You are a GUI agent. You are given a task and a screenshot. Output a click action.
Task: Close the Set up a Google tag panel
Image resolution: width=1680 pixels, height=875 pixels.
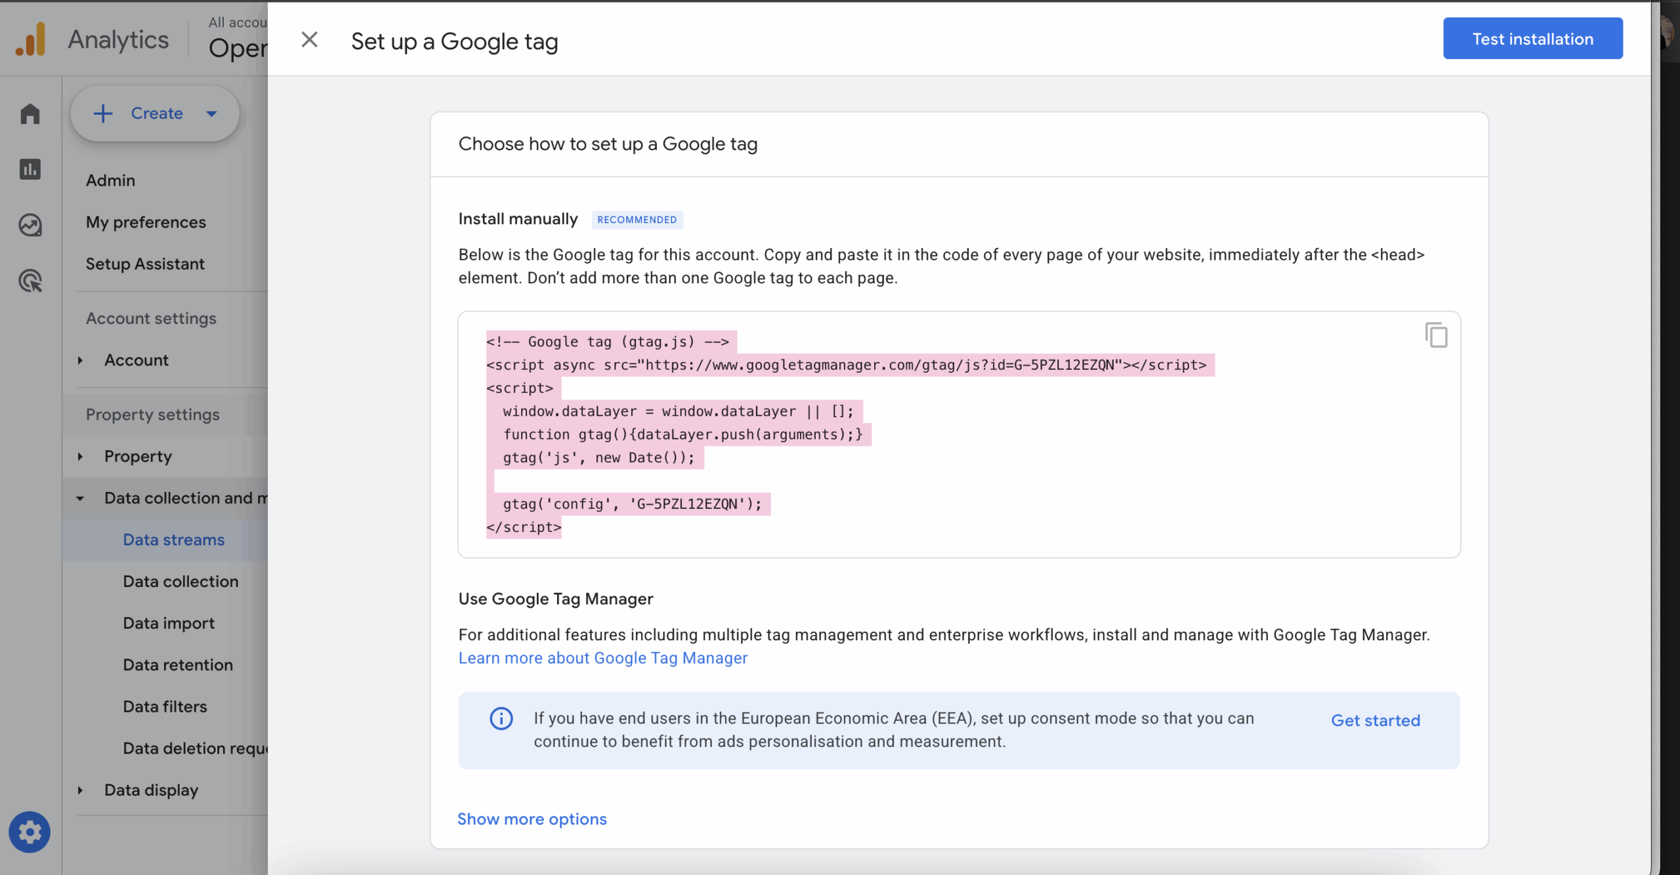pos(309,40)
